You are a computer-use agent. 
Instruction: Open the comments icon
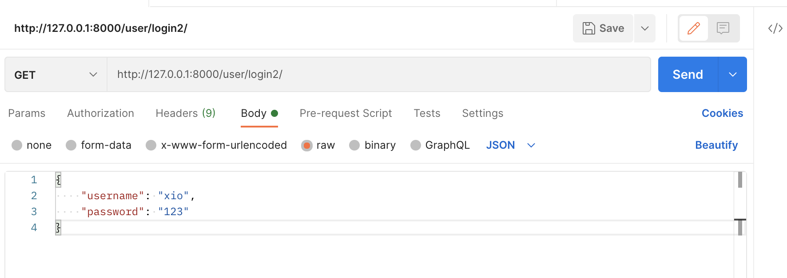pyautogui.click(x=723, y=28)
